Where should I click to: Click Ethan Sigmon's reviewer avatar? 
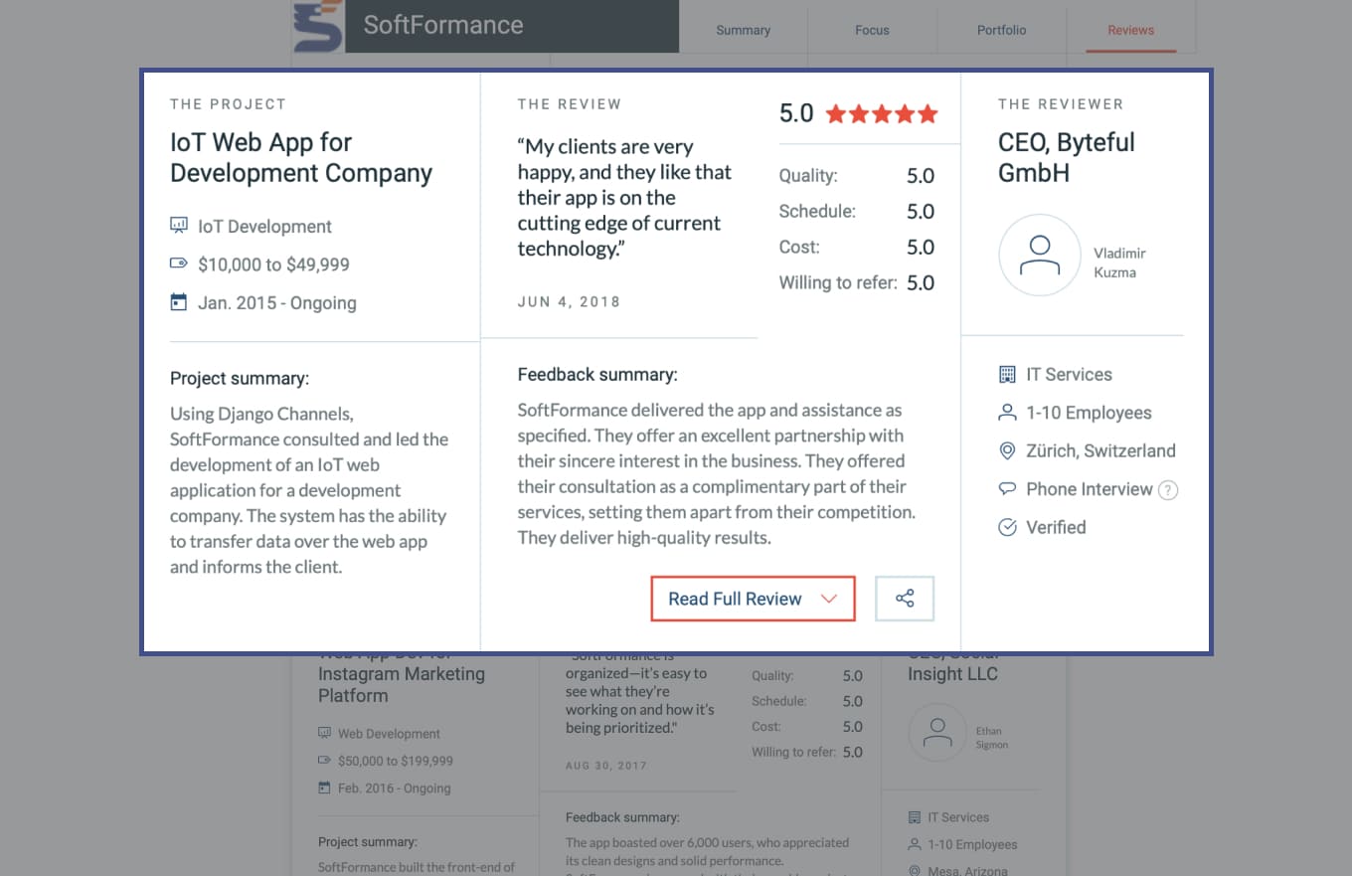click(936, 733)
